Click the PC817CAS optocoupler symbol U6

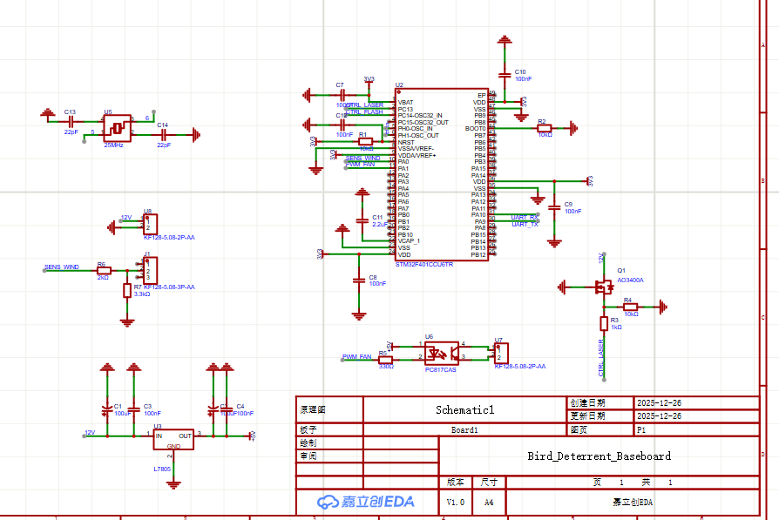point(440,351)
